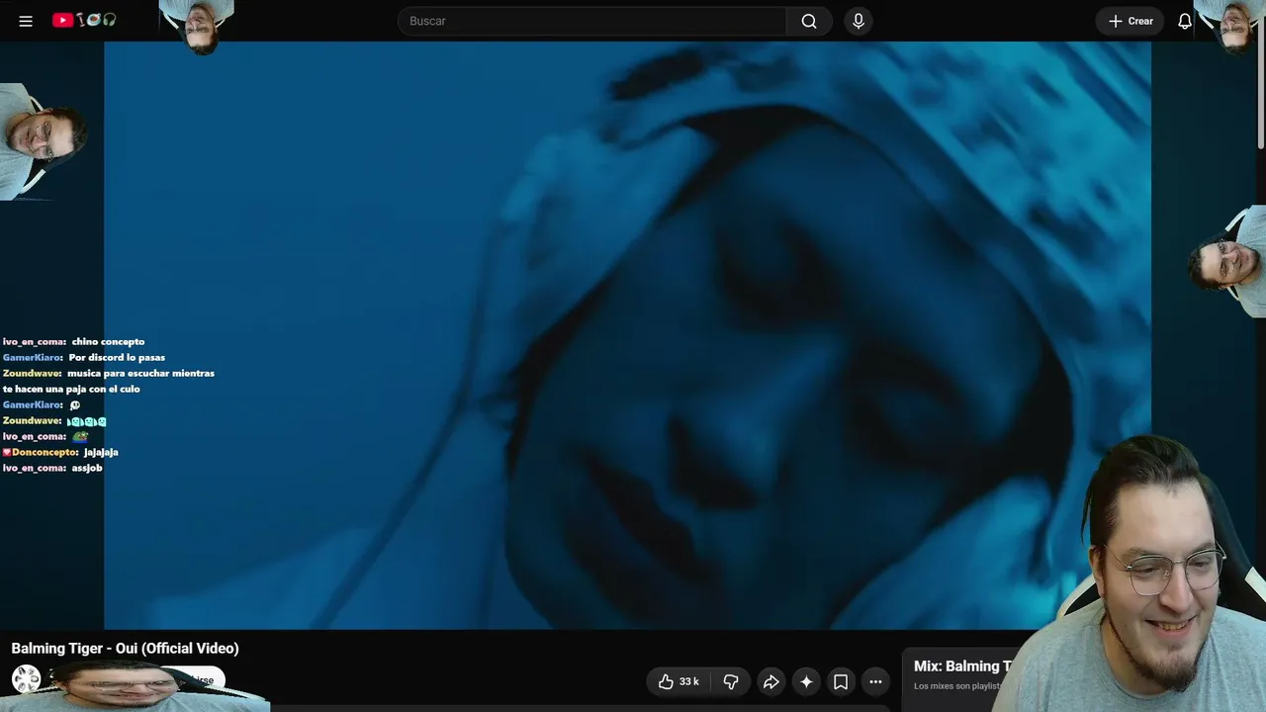Dislike the video with thumbs-down icon
The width and height of the screenshot is (1266, 712).
point(731,681)
